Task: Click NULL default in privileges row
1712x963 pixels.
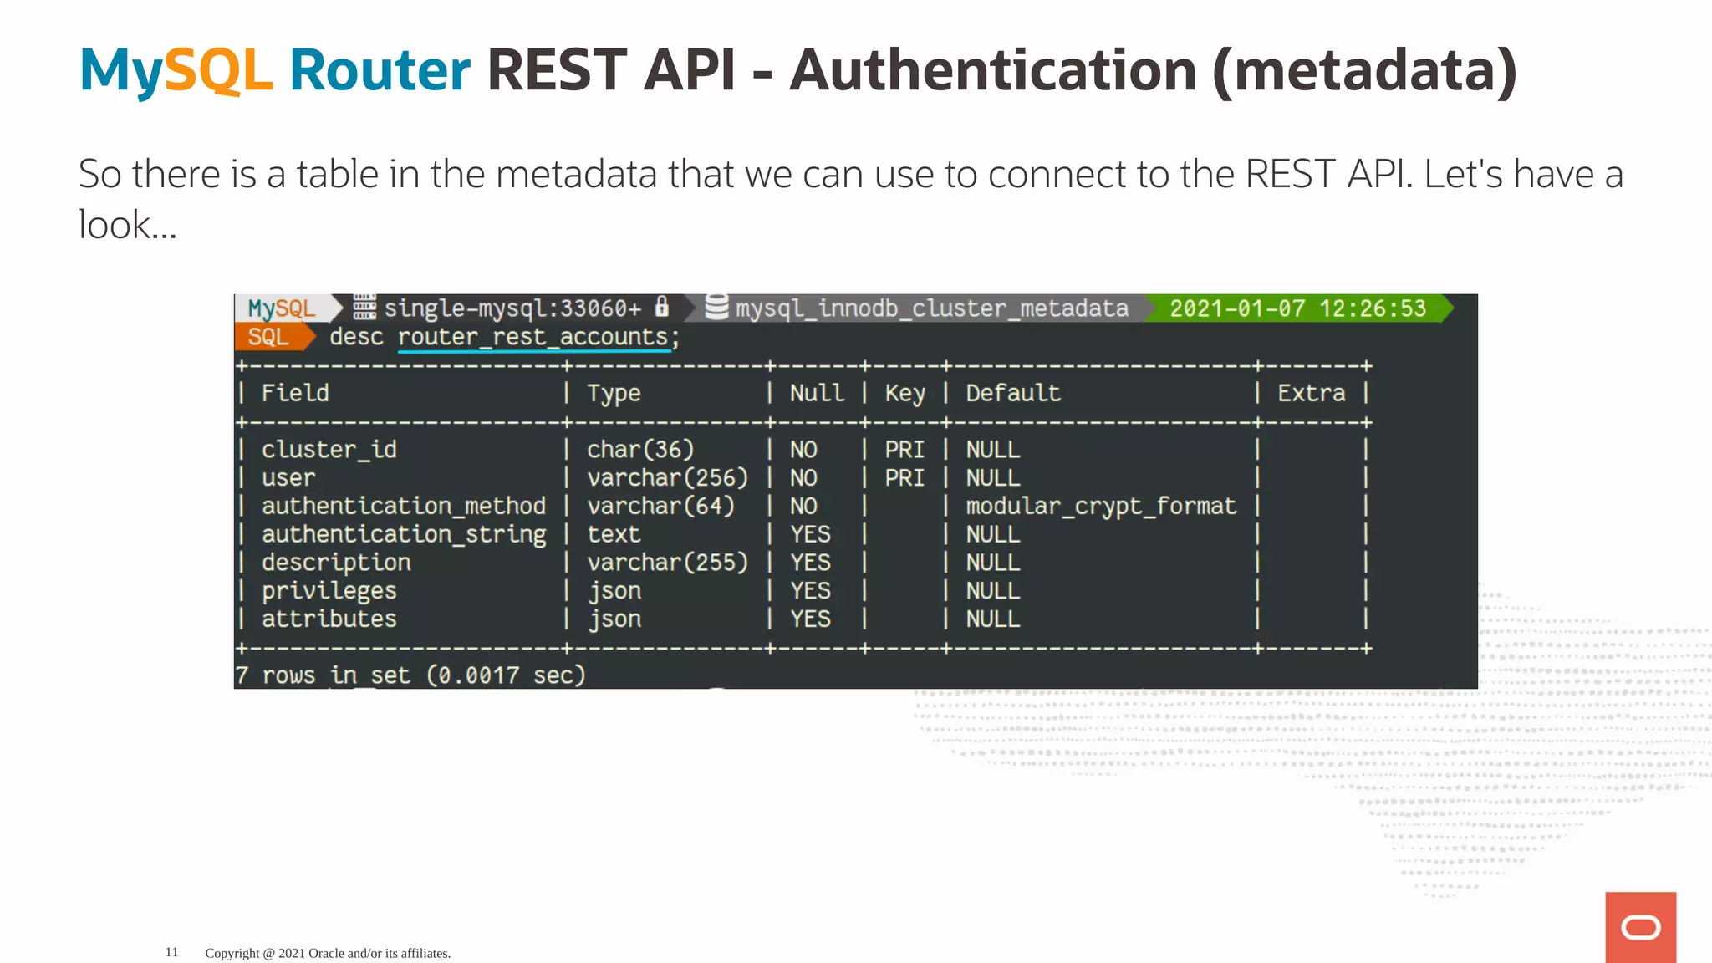Action: [993, 591]
